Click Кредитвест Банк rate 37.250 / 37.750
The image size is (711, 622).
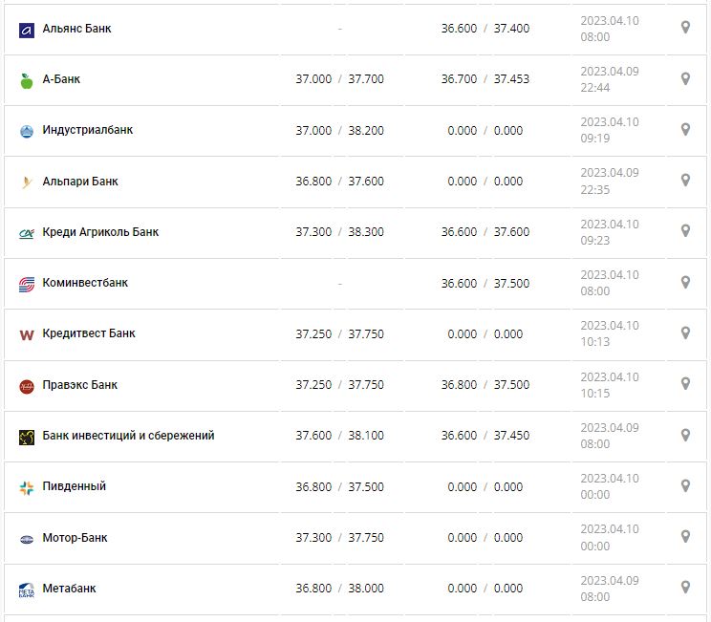click(339, 334)
